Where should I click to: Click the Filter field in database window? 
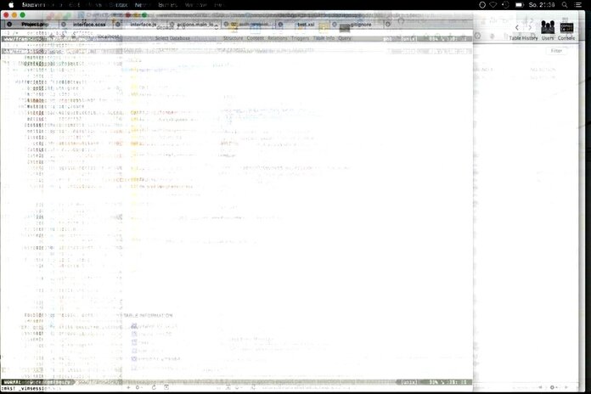tap(557, 51)
